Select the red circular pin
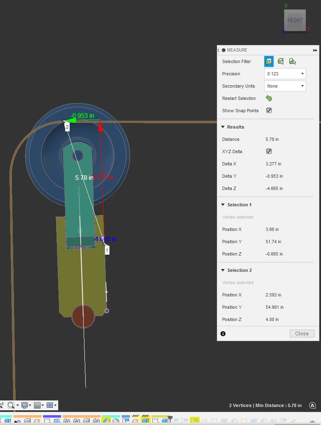Screen dimensions: 321x425 [x=83, y=316]
